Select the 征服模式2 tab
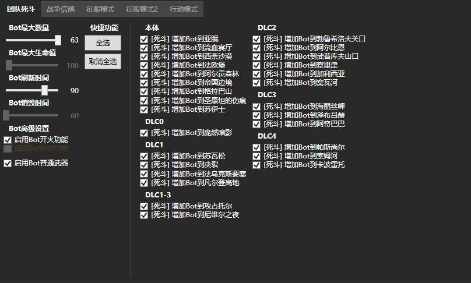This screenshot has width=471, height=283. (142, 9)
